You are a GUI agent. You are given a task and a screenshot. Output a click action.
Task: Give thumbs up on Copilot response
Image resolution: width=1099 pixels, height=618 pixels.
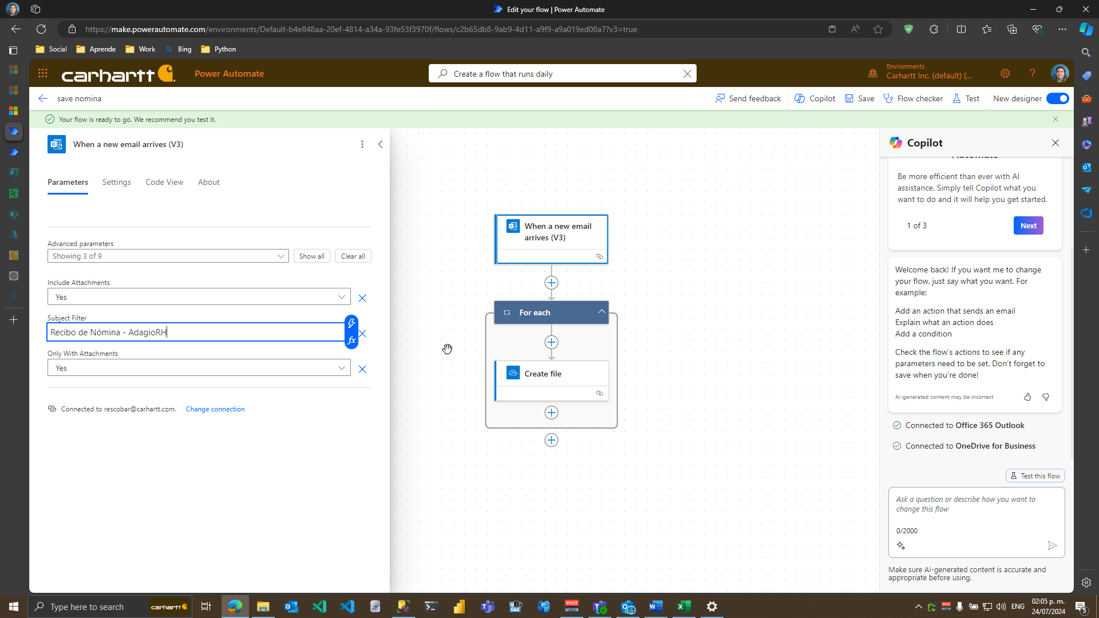(x=1027, y=397)
